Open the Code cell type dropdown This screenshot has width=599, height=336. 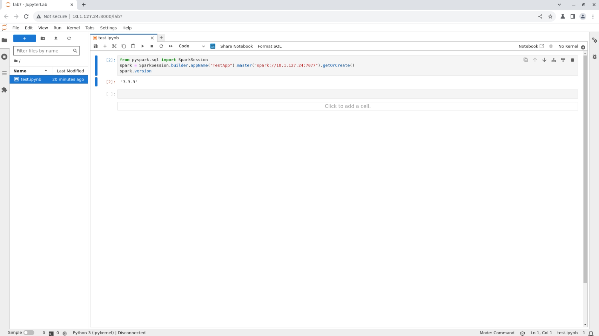click(x=191, y=46)
